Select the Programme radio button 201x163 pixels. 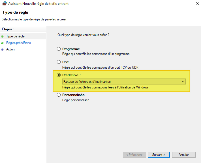point(59,49)
